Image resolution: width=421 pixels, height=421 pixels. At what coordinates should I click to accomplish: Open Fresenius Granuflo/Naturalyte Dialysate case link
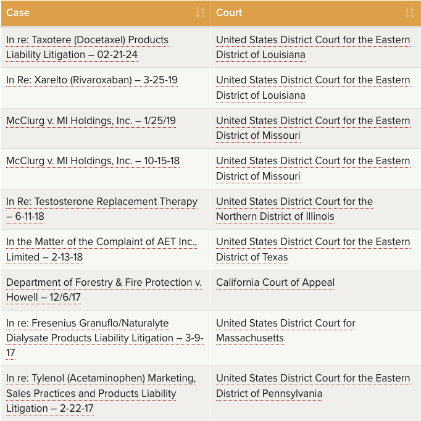[x=87, y=323]
